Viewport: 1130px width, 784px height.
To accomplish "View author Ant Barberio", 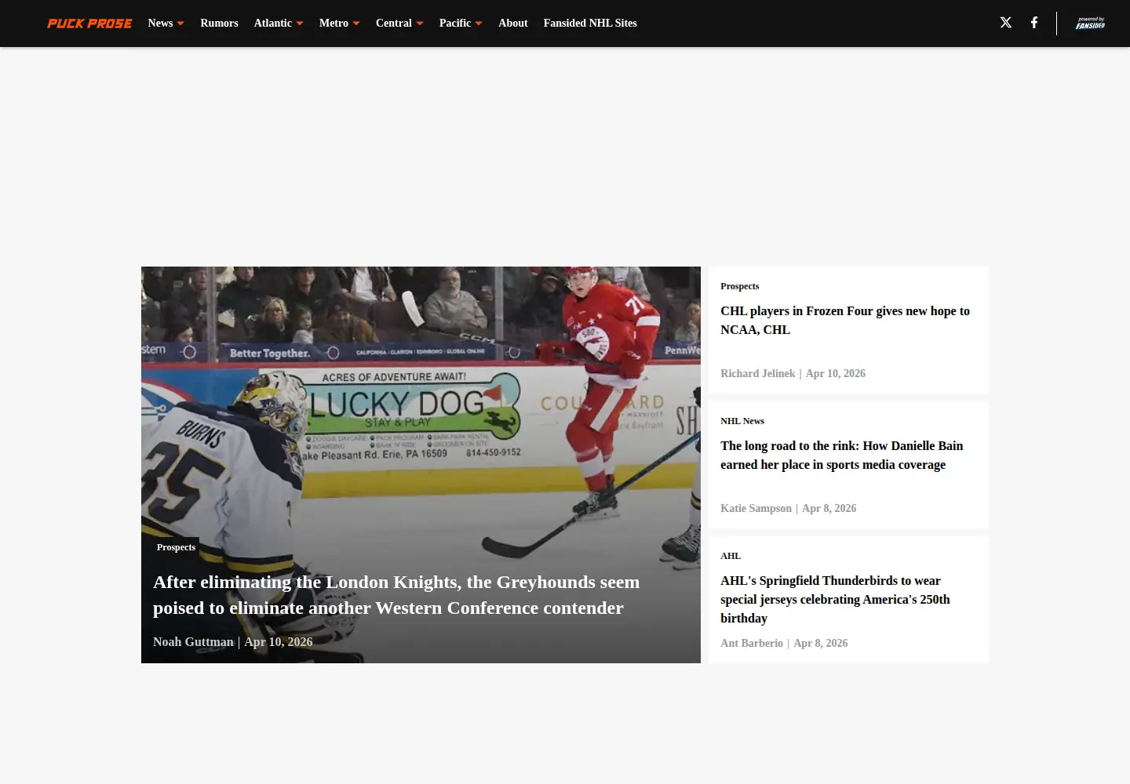I will coord(752,644).
